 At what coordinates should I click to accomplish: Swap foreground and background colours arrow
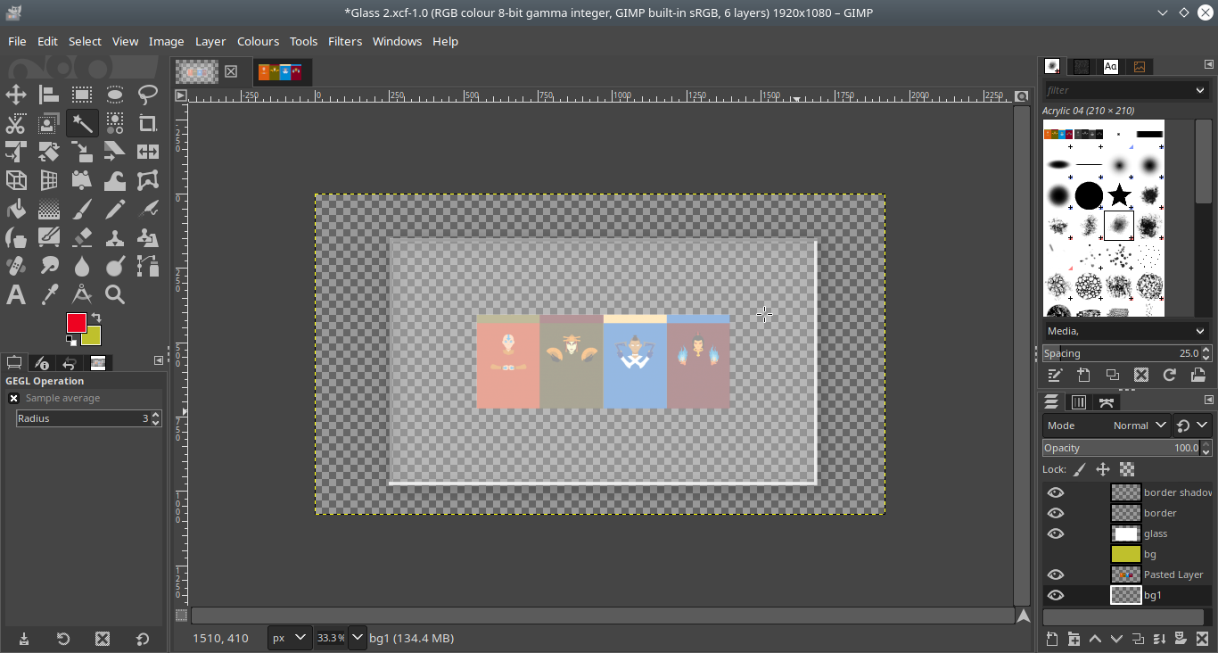click(x=96, y=318)
